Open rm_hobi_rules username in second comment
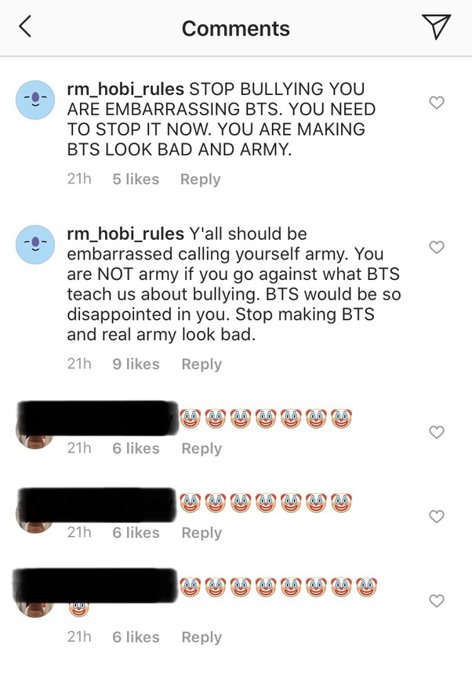This screenshot has width=472, height=675. pyautogui.click(x=125, y=234)
